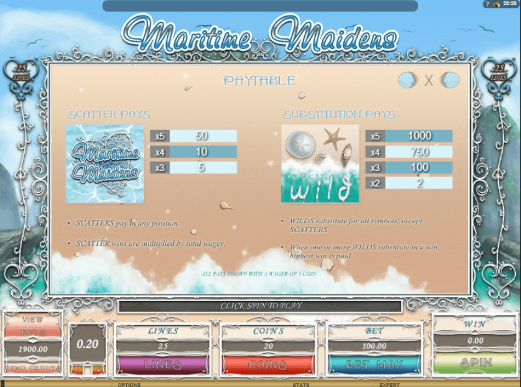Click the Wild beach symbol image

[x=320, y=163]
